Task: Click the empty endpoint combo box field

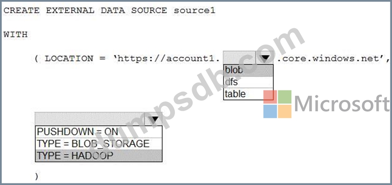Action: [239, 58]
